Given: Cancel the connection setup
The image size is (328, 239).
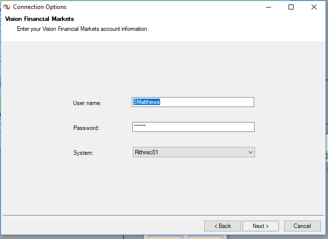Looking at the screenshot, I should pos(302,226).
